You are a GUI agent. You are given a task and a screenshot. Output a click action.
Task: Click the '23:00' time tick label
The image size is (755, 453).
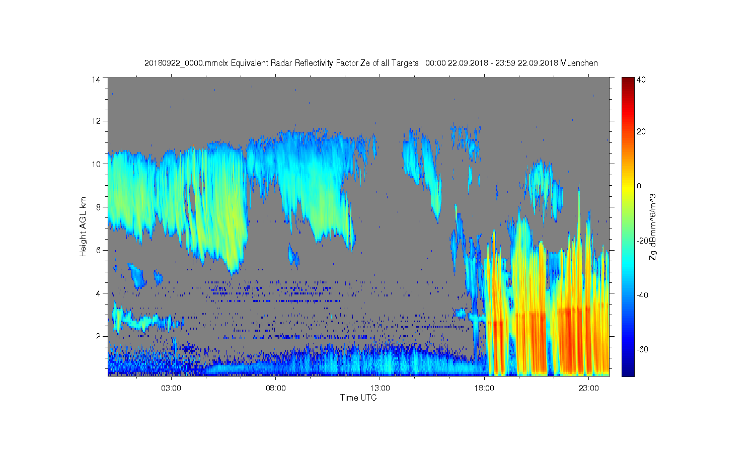point(589,389)
